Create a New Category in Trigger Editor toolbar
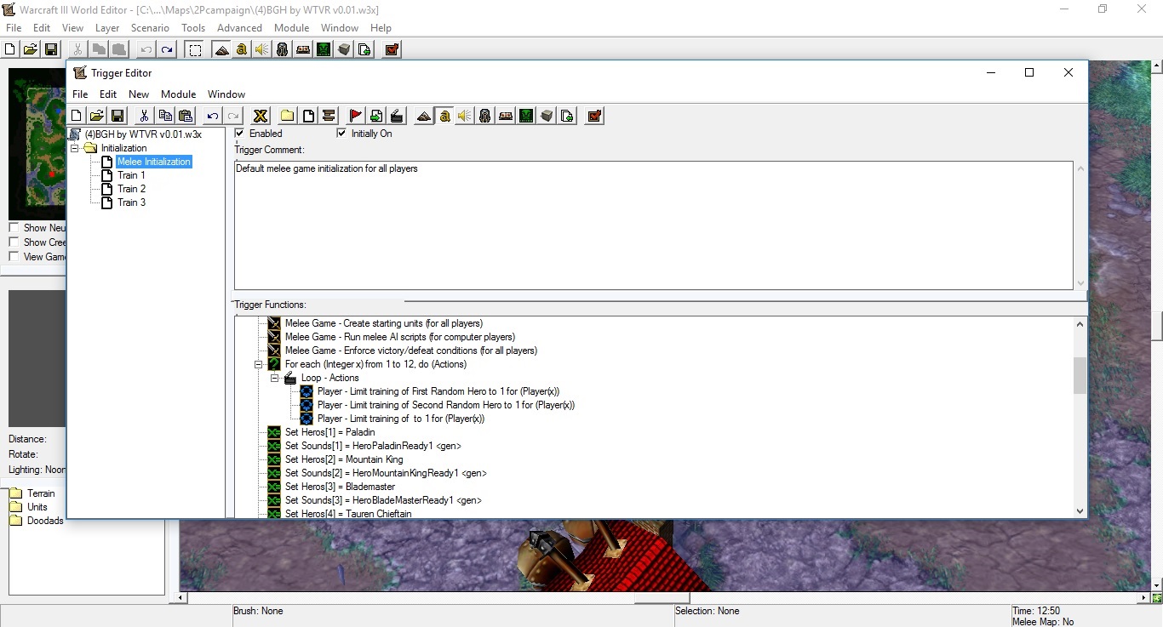Image resolution: width=1163 pixels, height=627 pixels. (288, 116)
